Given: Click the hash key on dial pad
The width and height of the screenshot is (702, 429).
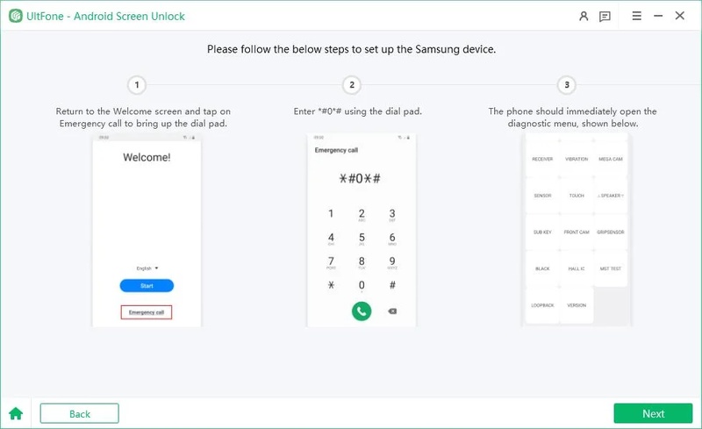Looking at the screenshot, I should click(x=392, y=285).
